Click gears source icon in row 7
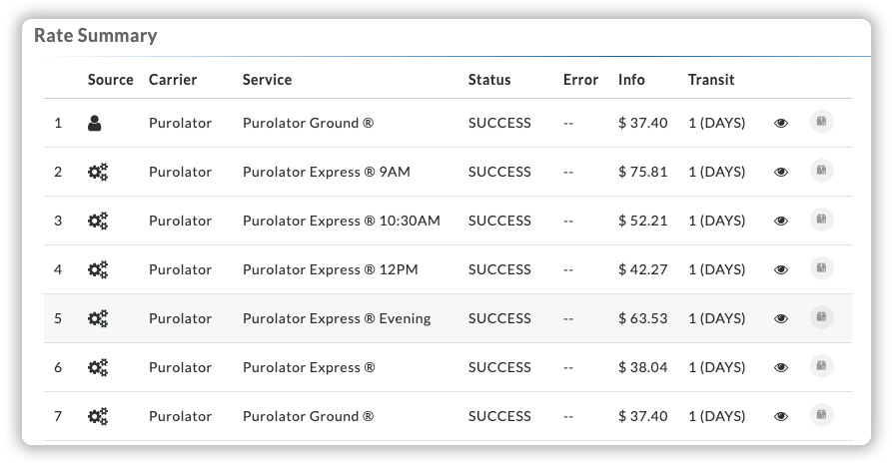 tap(98, 416)
